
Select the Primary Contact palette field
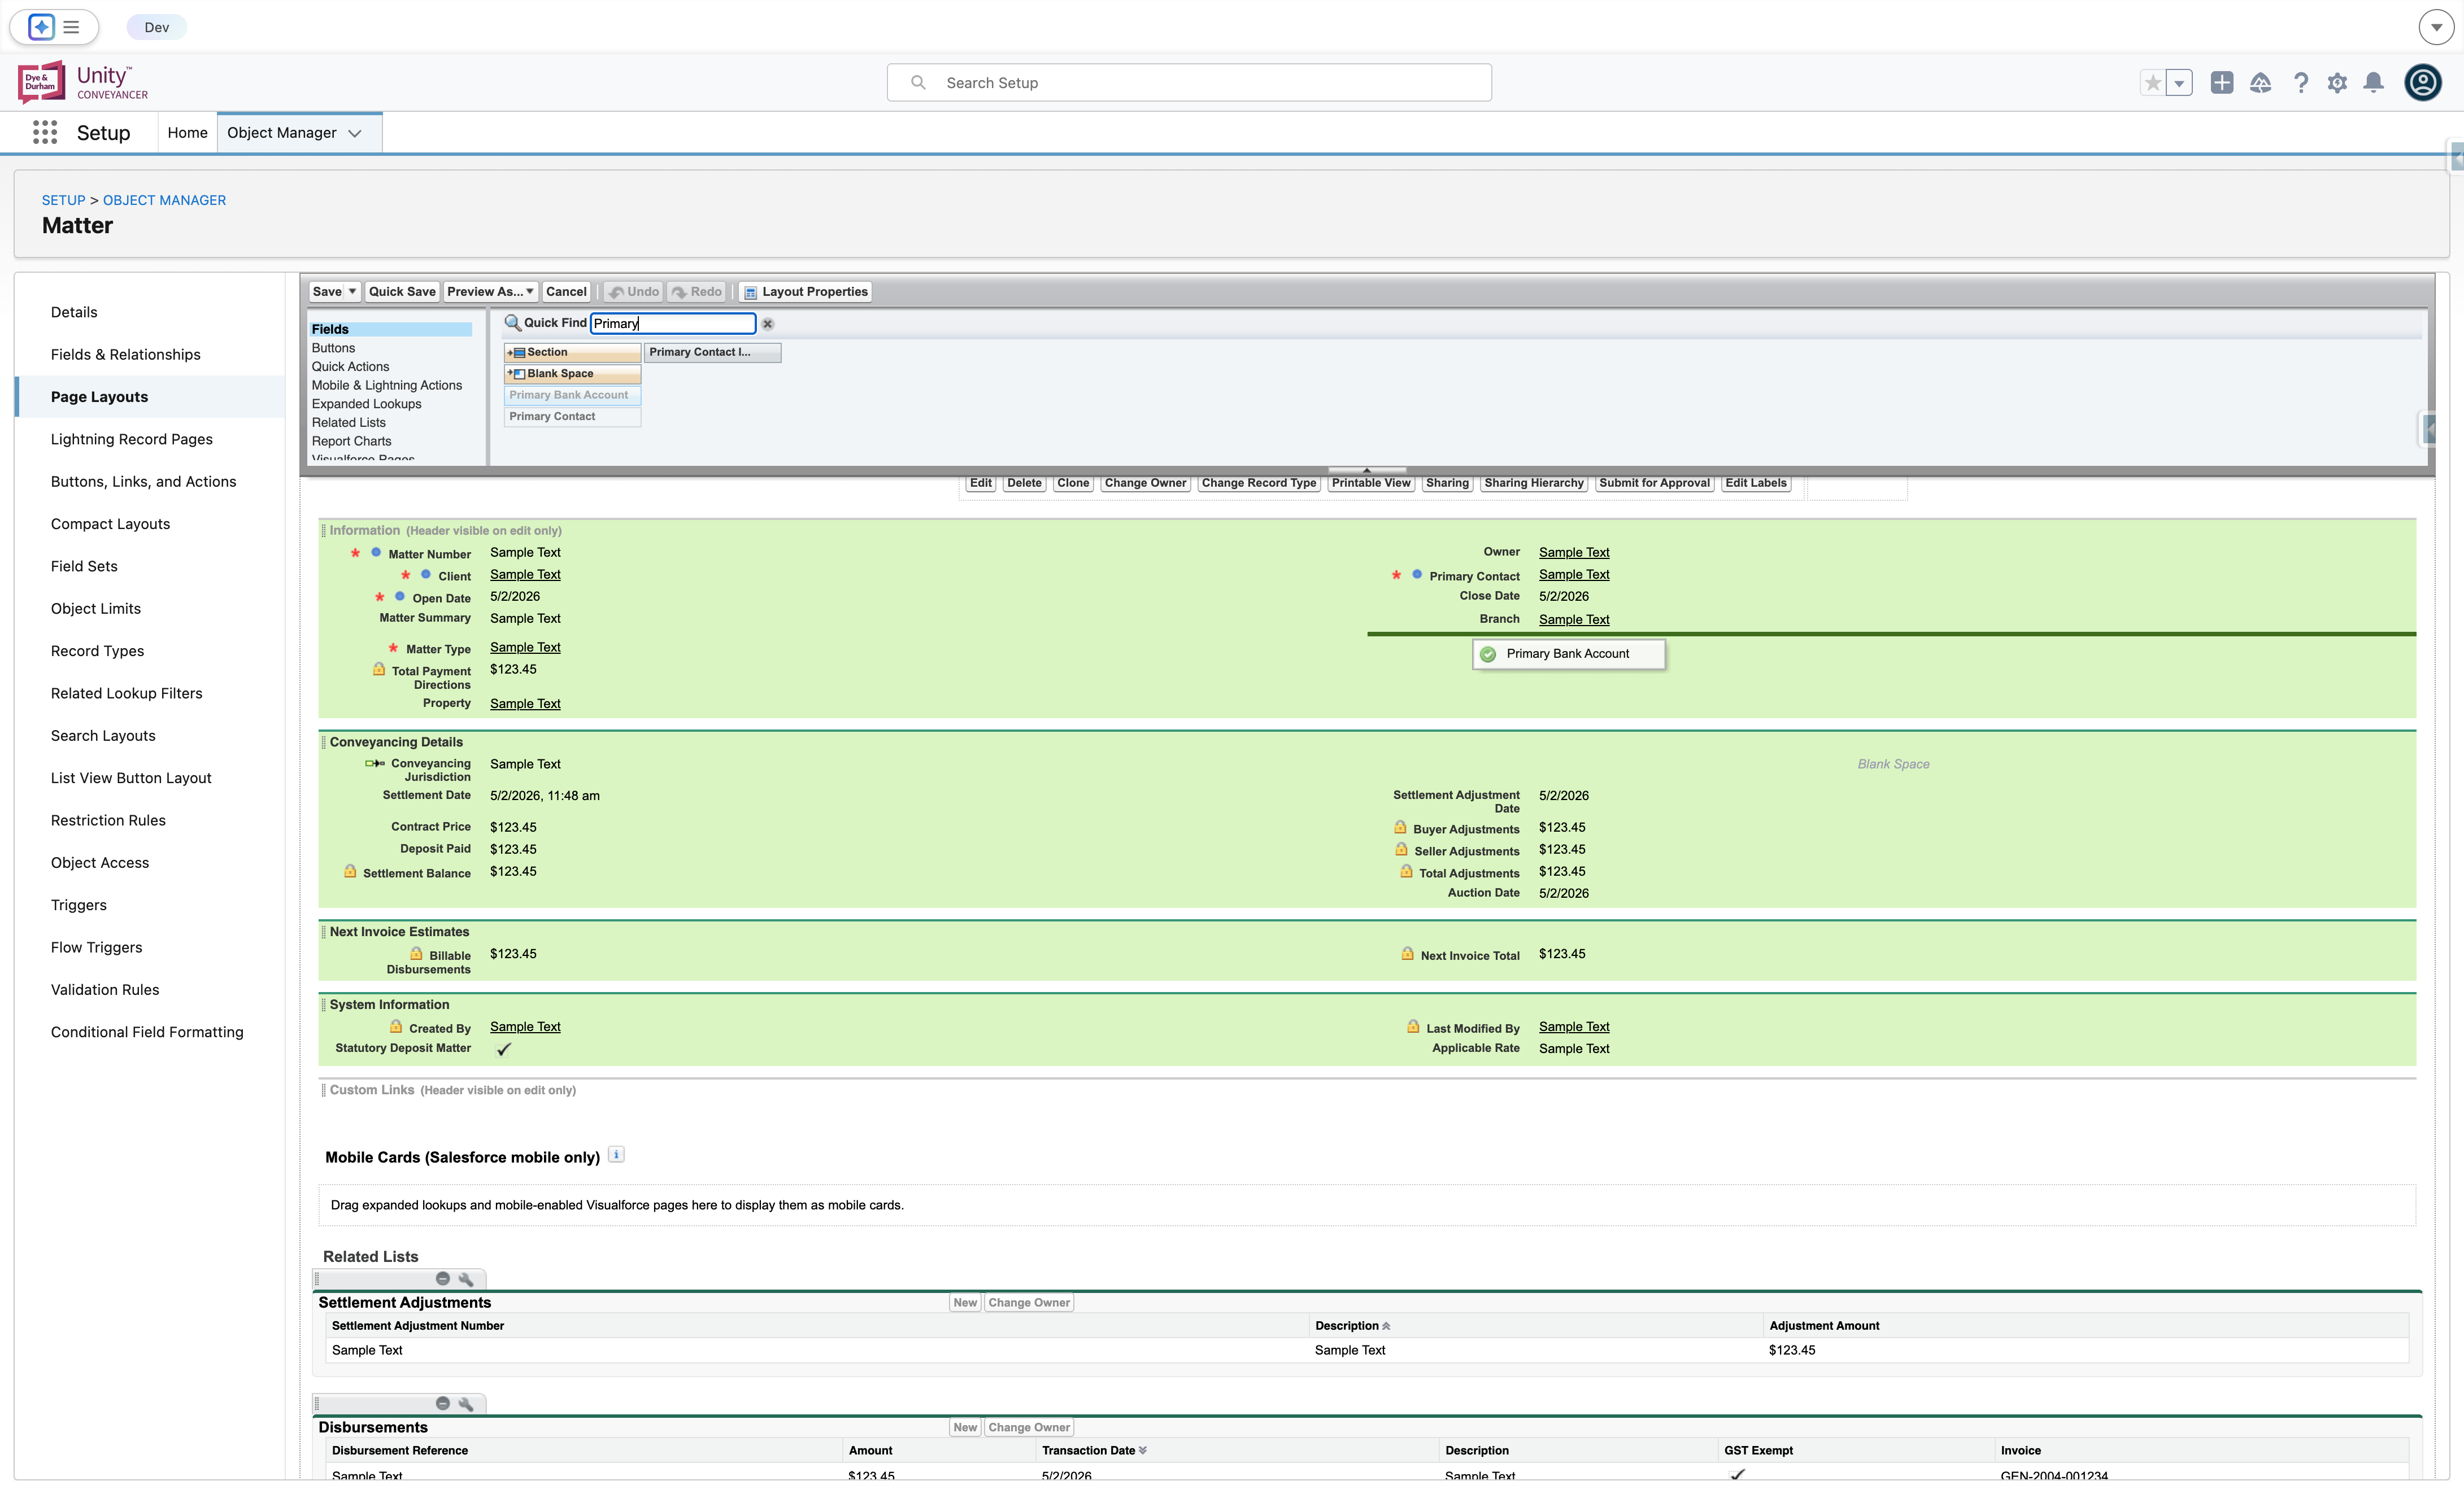(x=572, y=417)
